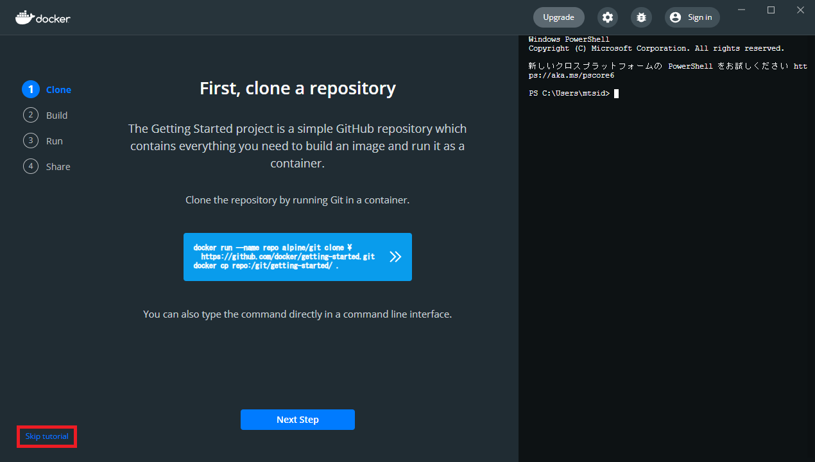815x462 pixels.
Task: Click the step 4 circle beside Share
Action: click(x=31, y=166)
